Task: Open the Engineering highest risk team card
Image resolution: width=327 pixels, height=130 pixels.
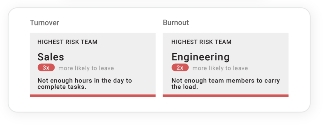Action: (226, 65)
